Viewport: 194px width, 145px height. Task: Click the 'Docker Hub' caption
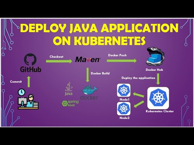(154, 70)
